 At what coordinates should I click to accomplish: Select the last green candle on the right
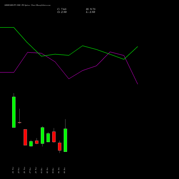tap(66, 140)
